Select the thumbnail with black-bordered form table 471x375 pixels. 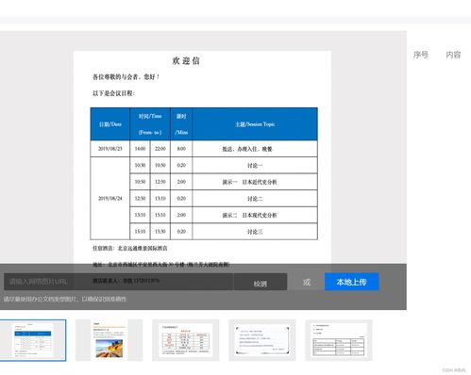(339, 340)
